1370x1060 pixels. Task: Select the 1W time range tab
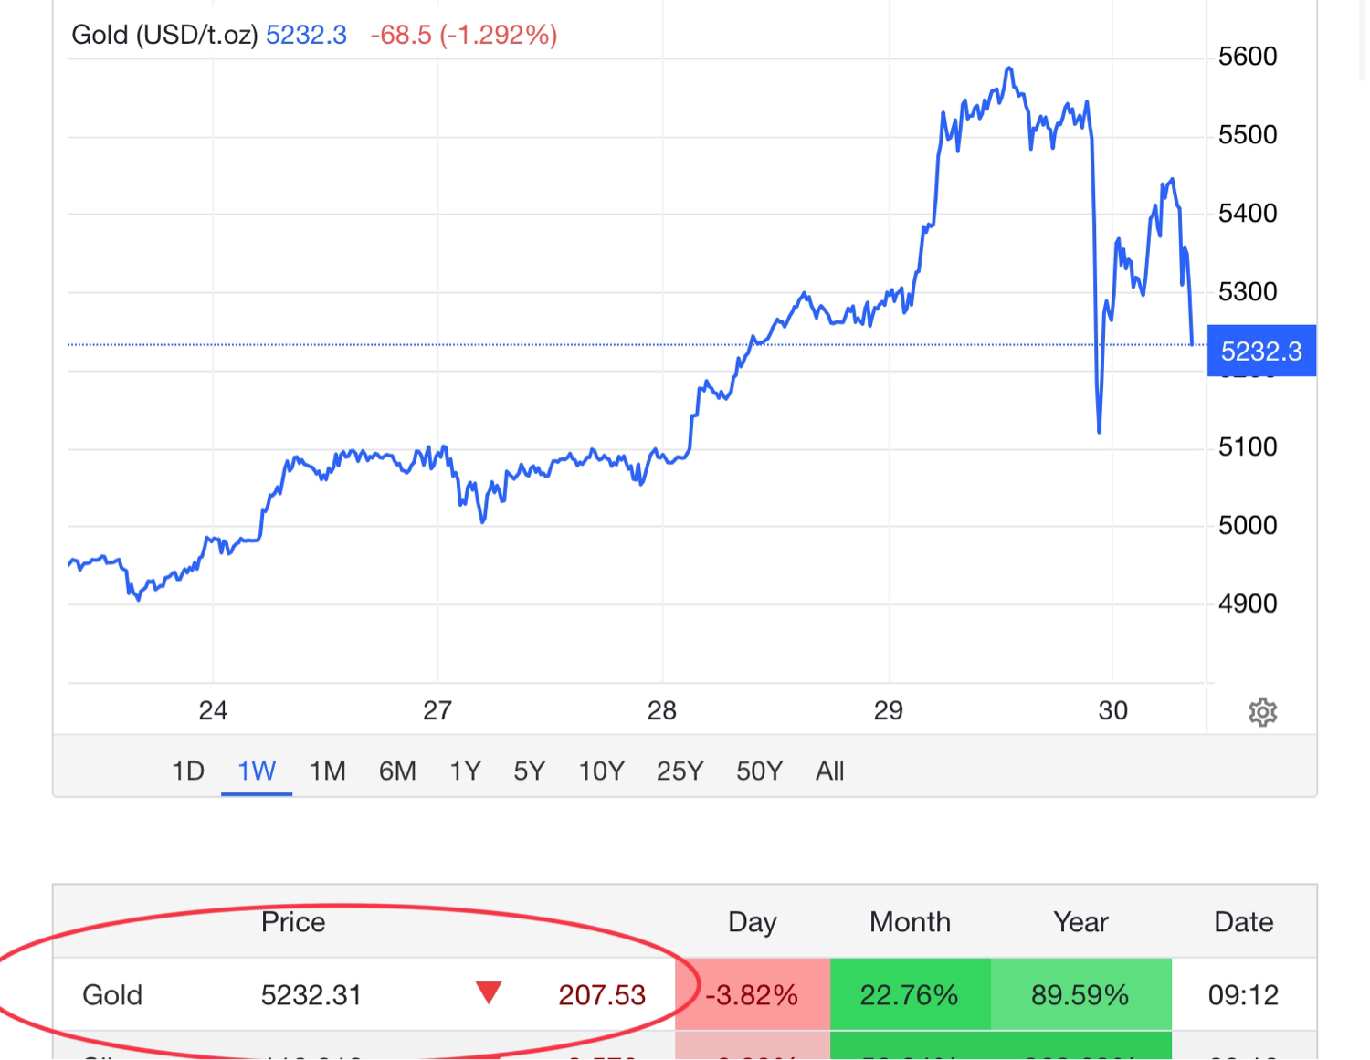(x=257, y=771)
